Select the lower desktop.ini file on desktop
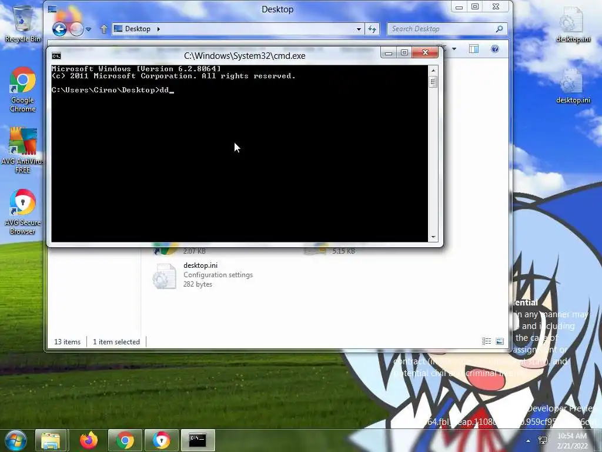602x452 pixels. tap(573, 85)
